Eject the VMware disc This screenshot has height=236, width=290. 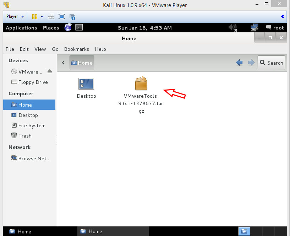click(x=50, y=71)
